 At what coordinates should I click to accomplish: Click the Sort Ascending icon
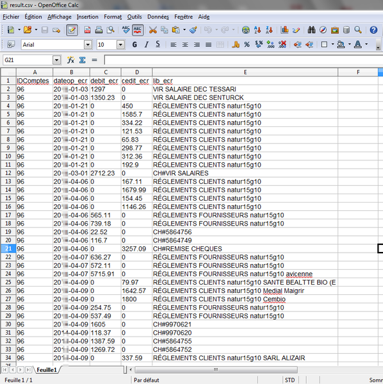[257, 30]
